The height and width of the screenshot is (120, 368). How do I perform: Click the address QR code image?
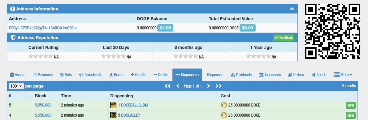pyautogui.click(x=332, y=31)
